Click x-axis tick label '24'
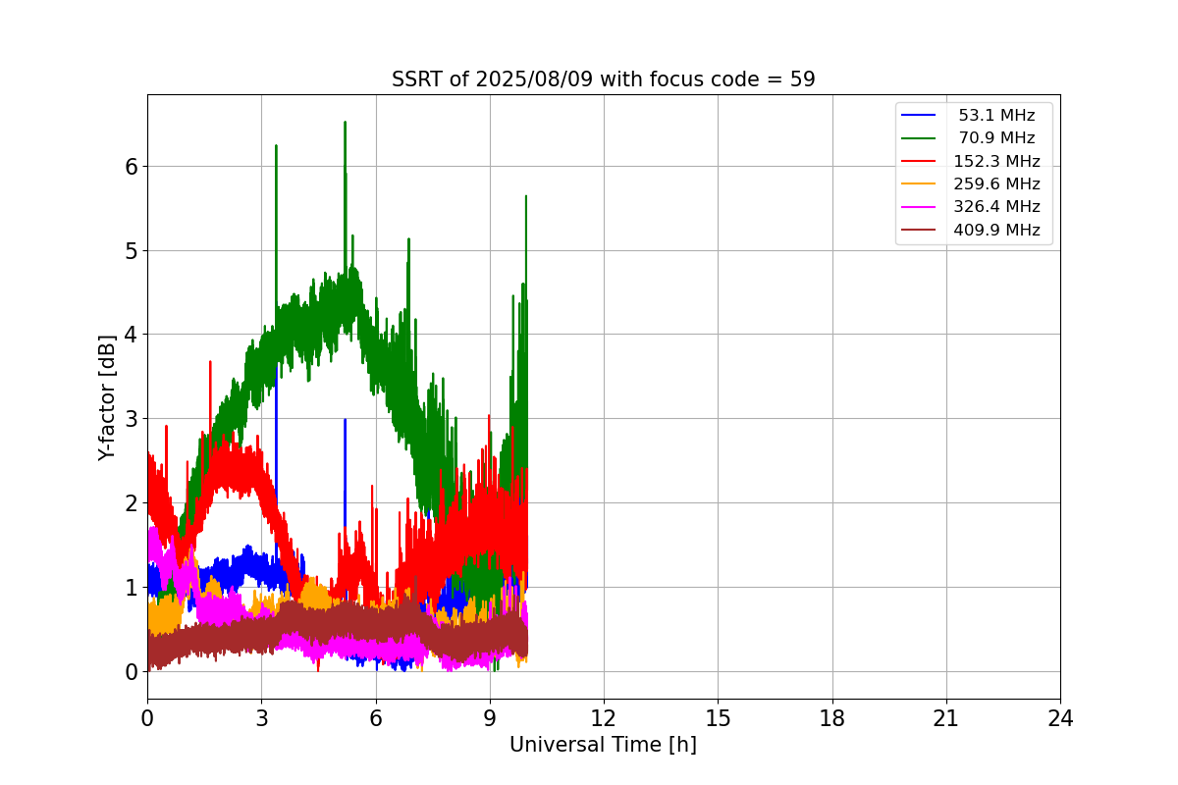Viewport: 1178px width, 785px height. click(1060, 718)
